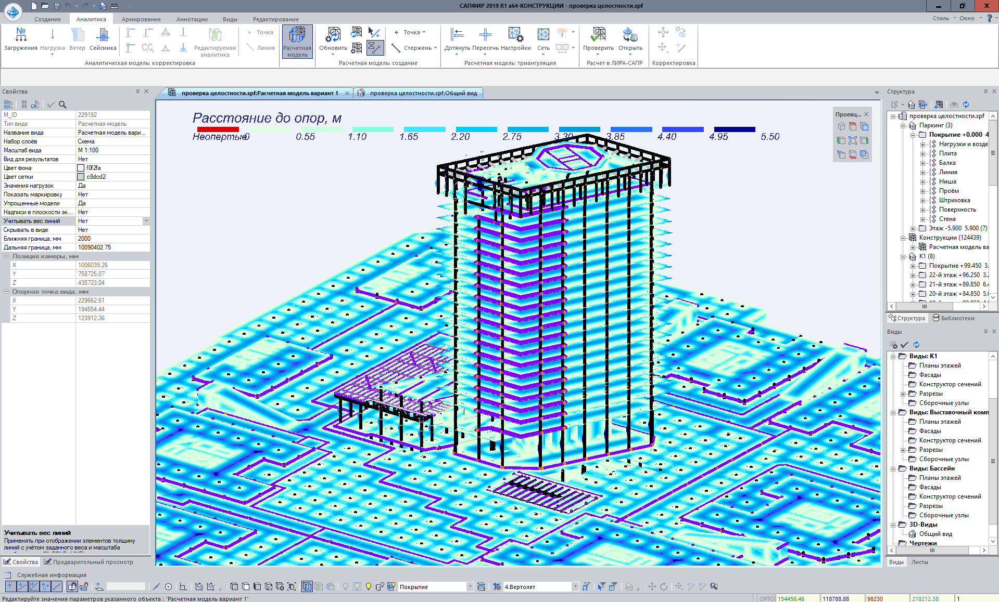Toggle the yellow light bulb in bottom toolbar
Screen dimensions: 999x602
[x=369, y=586]
